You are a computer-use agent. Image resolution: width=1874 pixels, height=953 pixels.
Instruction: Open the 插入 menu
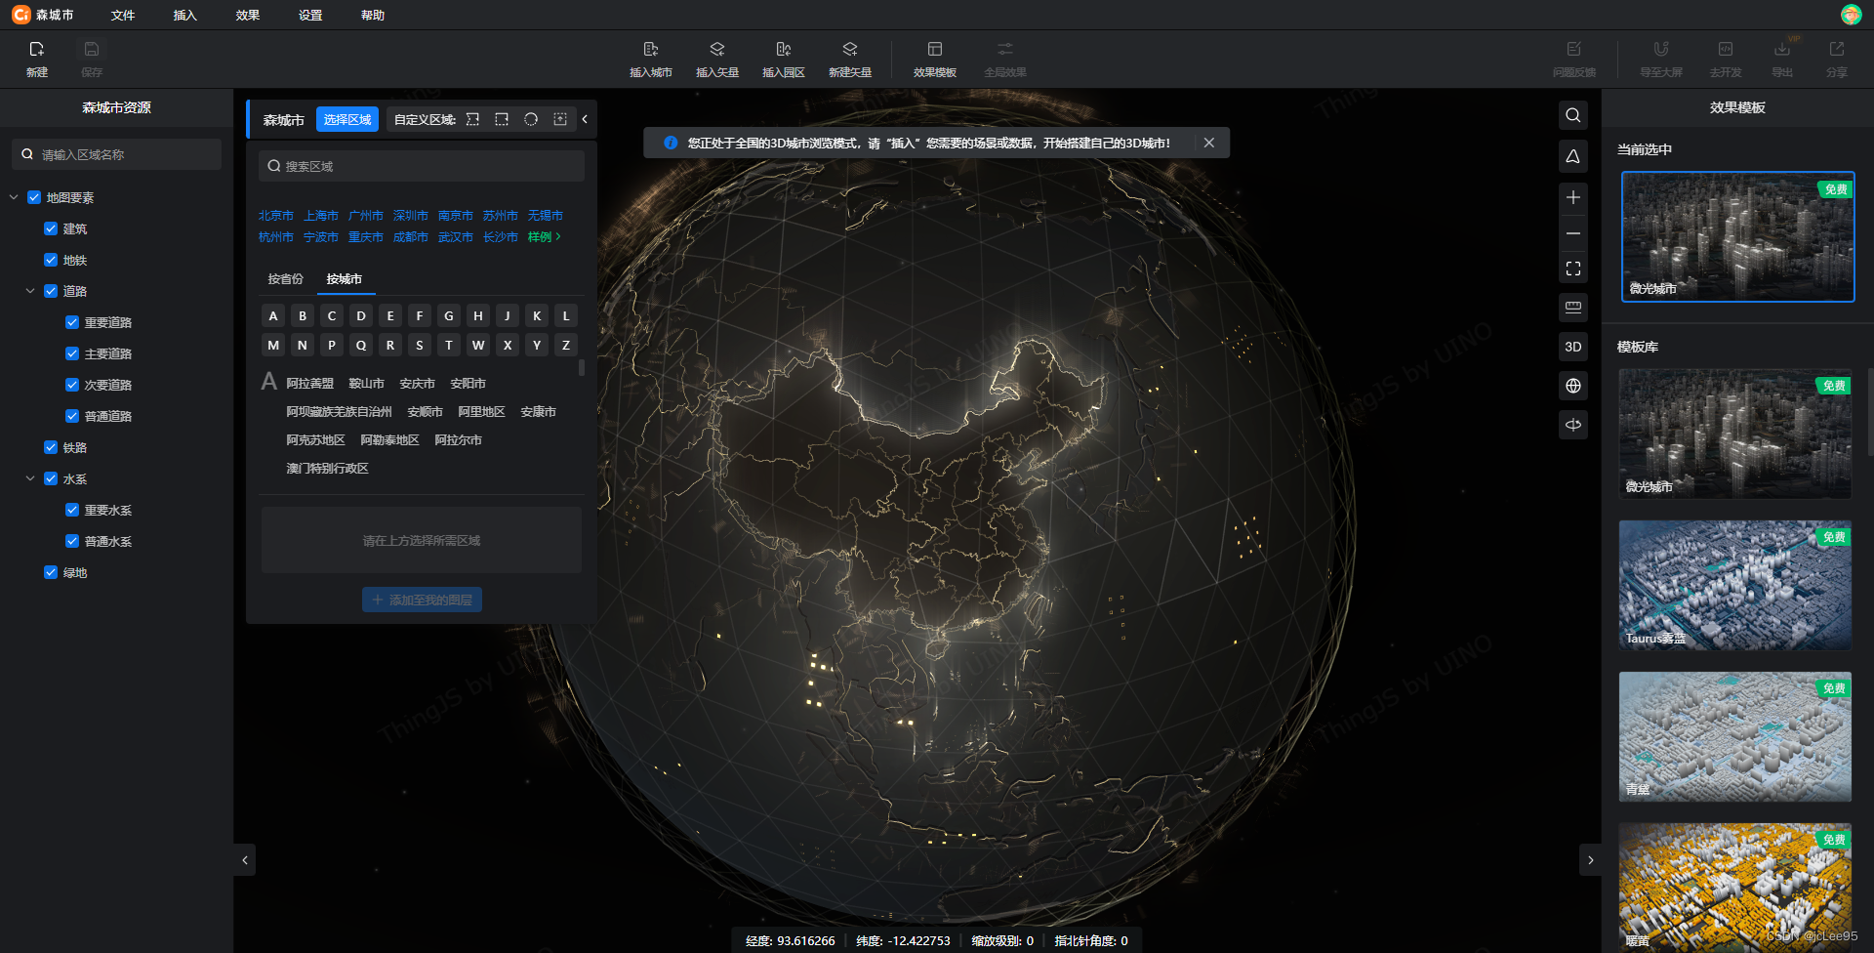[185, 15]
